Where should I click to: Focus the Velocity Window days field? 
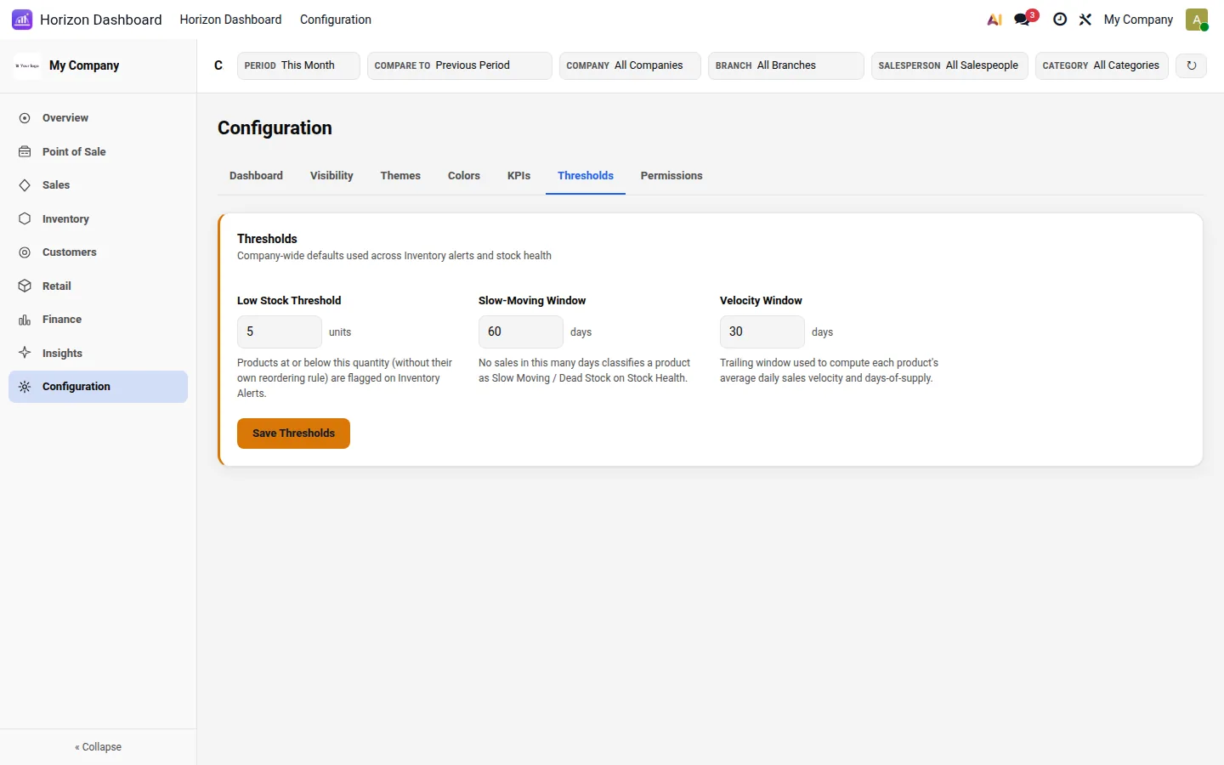click(x=762, y=331)
